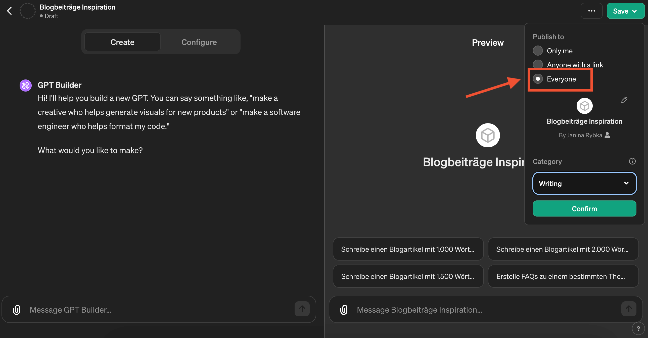Screen dimensions: 648x338
Task: Click the GPT Builder send arrow
Action: click(x=302, y=309)
